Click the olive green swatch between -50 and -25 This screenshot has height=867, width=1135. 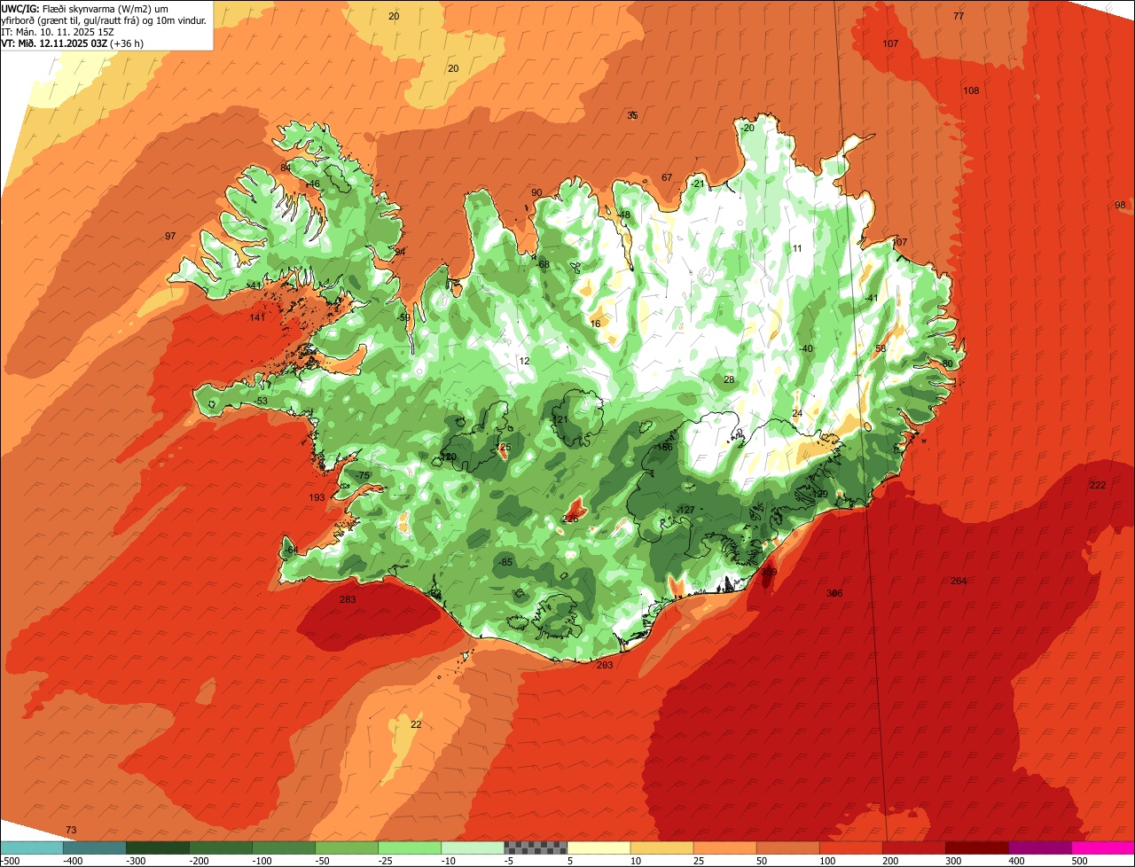click(x=347, y=847)
